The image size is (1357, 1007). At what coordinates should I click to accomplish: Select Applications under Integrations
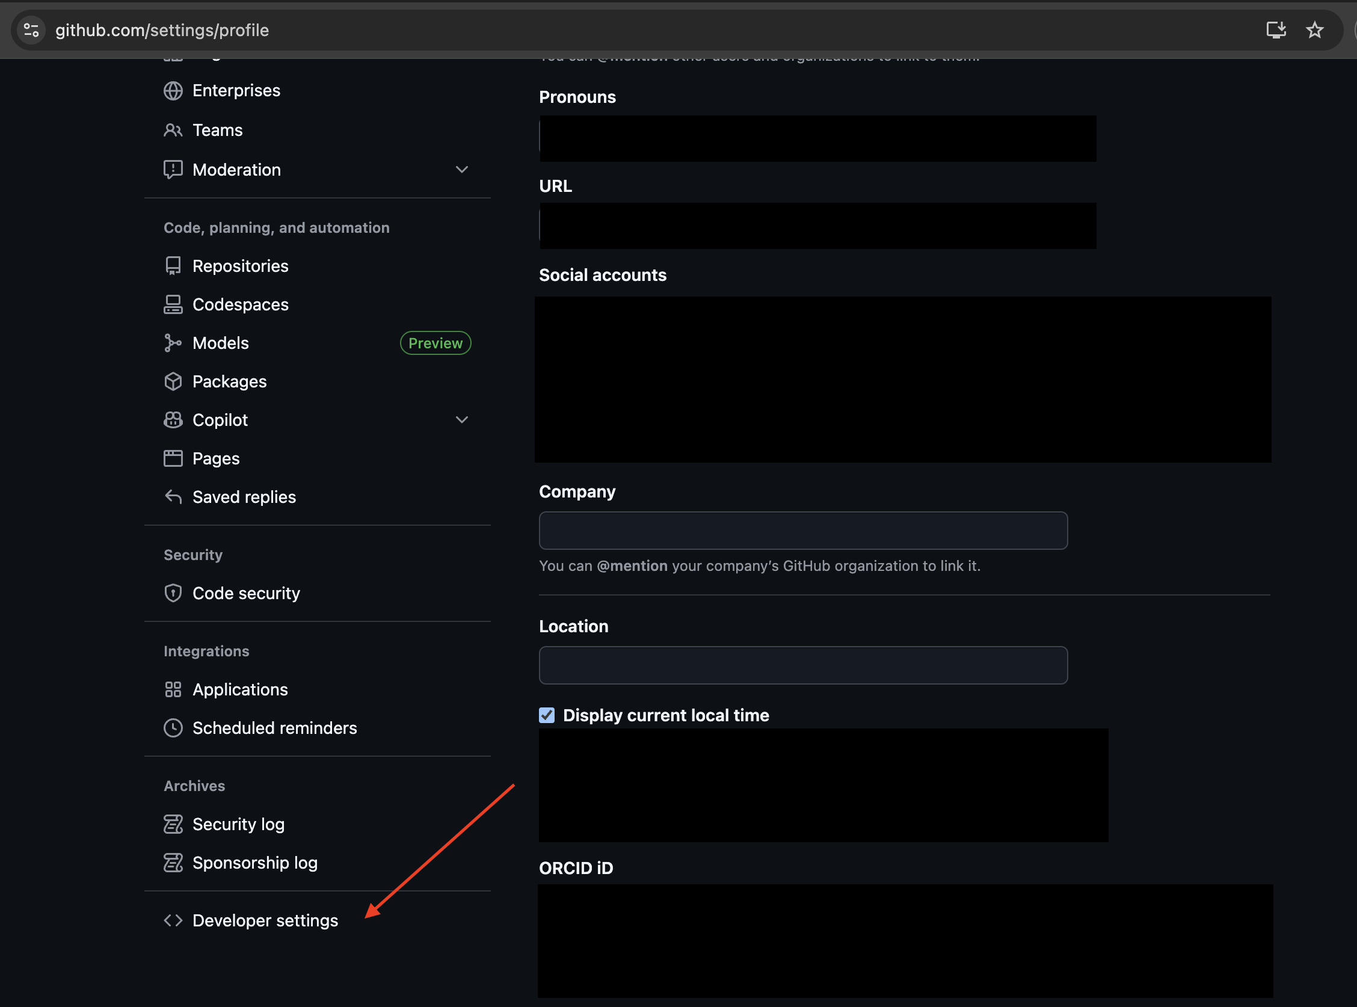point(241,689)
